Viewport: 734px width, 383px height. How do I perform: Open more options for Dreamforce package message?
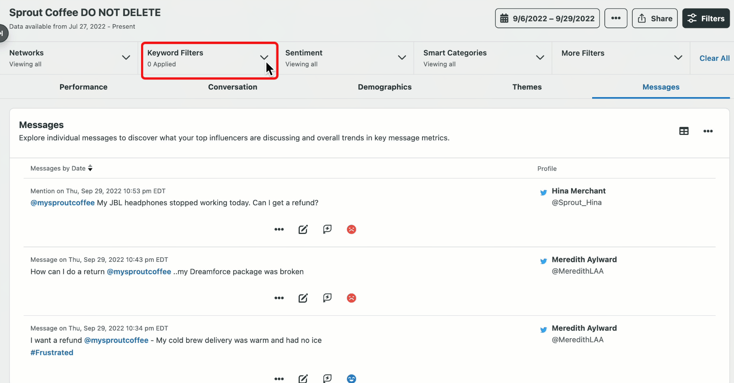coord(279,298)
